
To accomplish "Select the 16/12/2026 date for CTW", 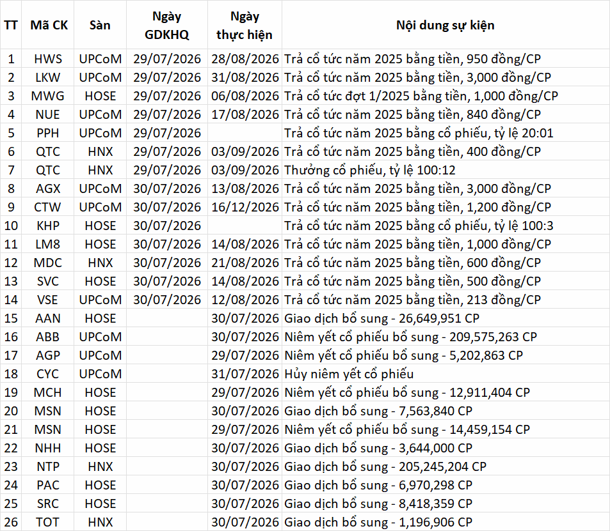I will point(245,207).
